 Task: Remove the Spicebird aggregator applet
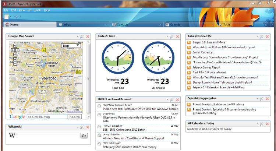point(268,99)
